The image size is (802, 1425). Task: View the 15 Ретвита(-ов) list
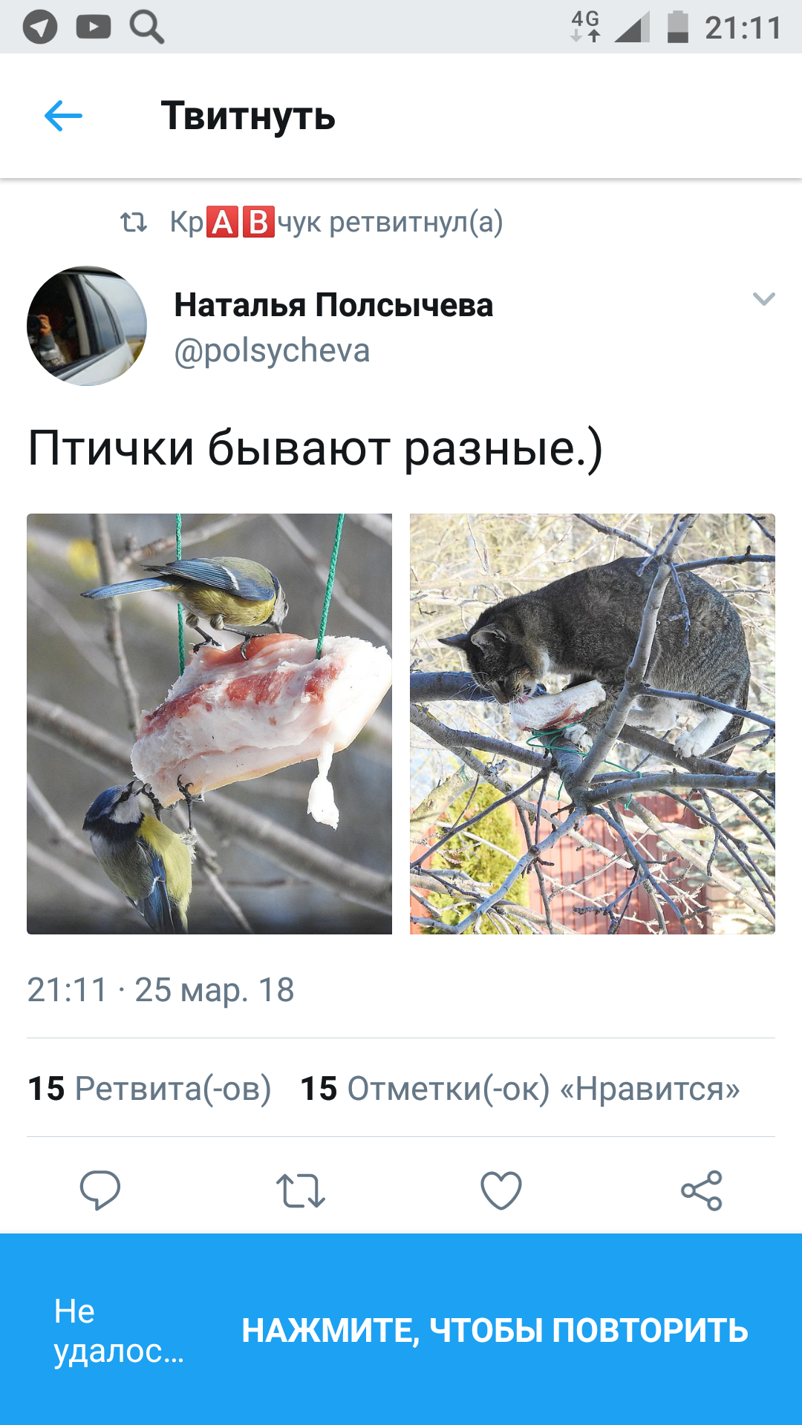149,1089
